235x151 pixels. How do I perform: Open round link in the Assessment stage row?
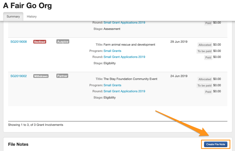point(124,23)
